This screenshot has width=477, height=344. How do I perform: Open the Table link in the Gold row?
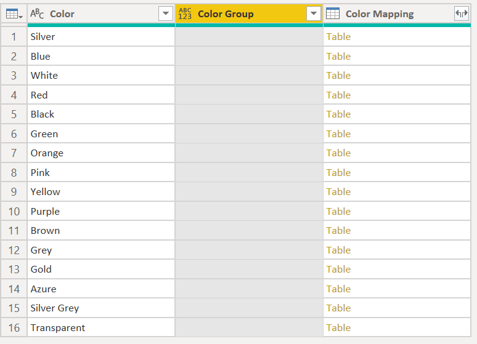(338, 270)
